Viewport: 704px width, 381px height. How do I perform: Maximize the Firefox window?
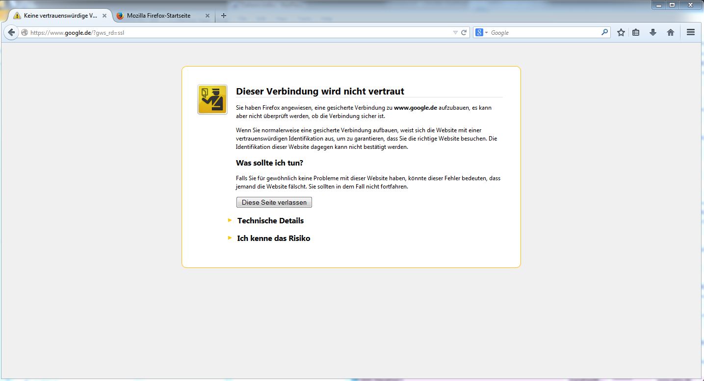pos(672,5)
